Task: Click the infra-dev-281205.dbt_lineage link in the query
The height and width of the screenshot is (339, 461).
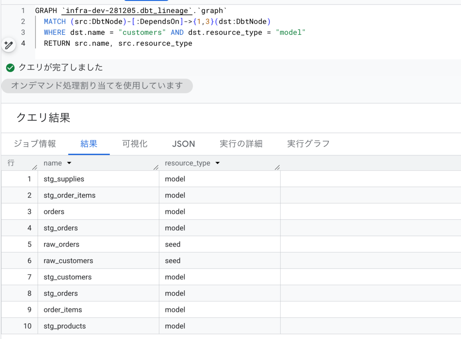Action: [x=127, y=10]
